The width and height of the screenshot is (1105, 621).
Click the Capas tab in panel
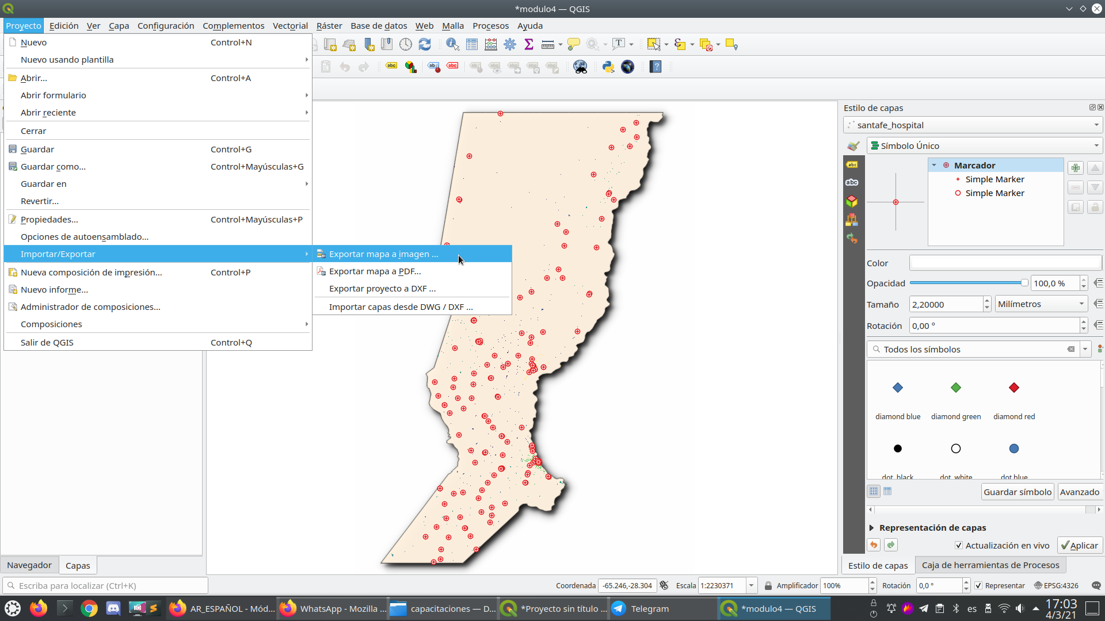pyautogui.click(x=78, y=565)
